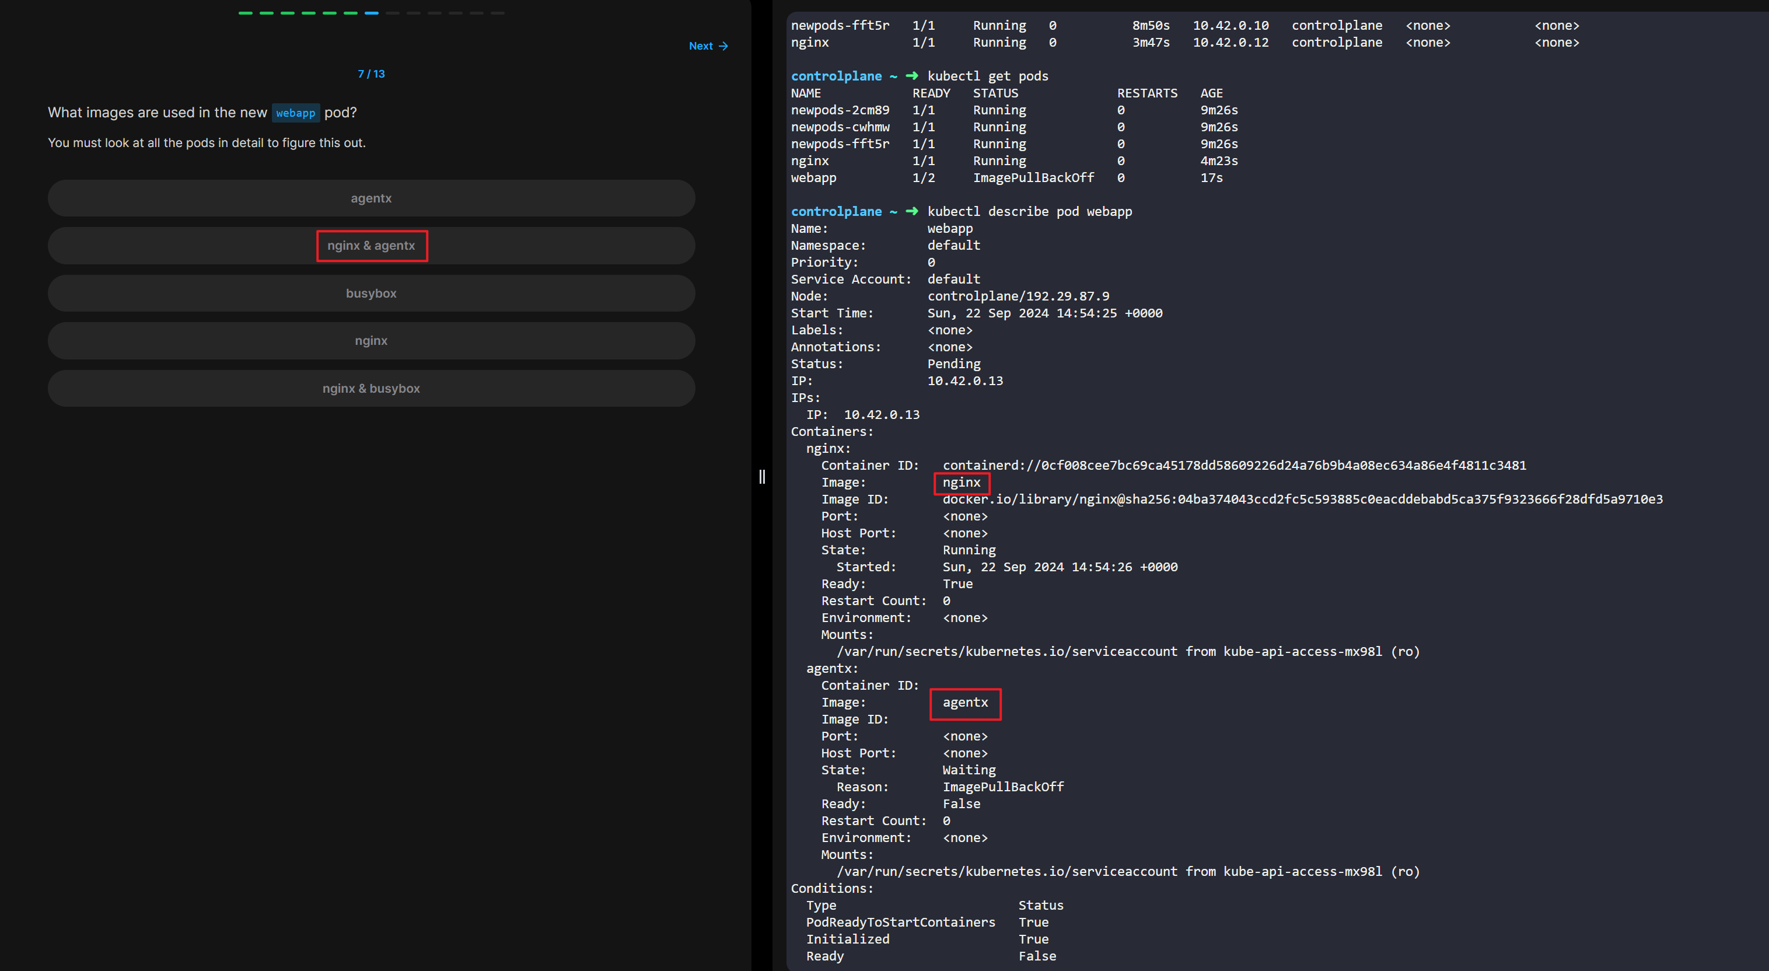Screen dimensions: 1769x971
Task: Click the green arrow in the get pods prompt
Action: [x=911, y=75]
